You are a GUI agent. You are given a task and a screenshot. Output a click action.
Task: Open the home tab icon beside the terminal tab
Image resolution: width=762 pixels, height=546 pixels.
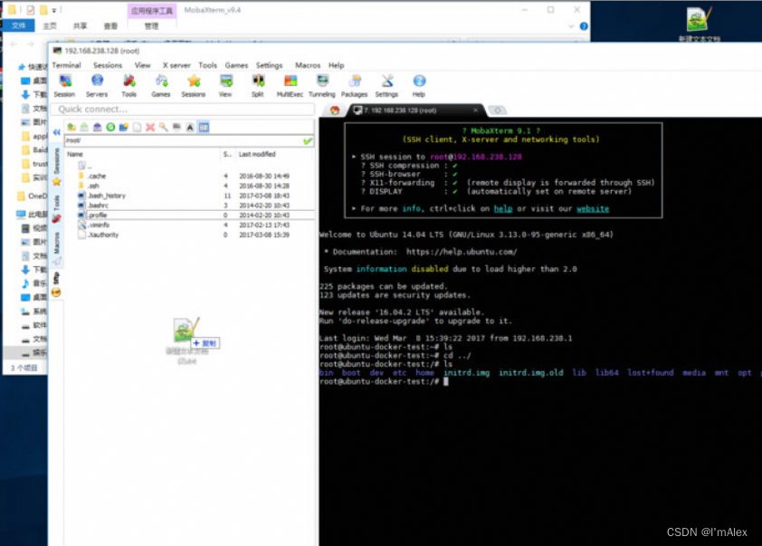(335, 110)
